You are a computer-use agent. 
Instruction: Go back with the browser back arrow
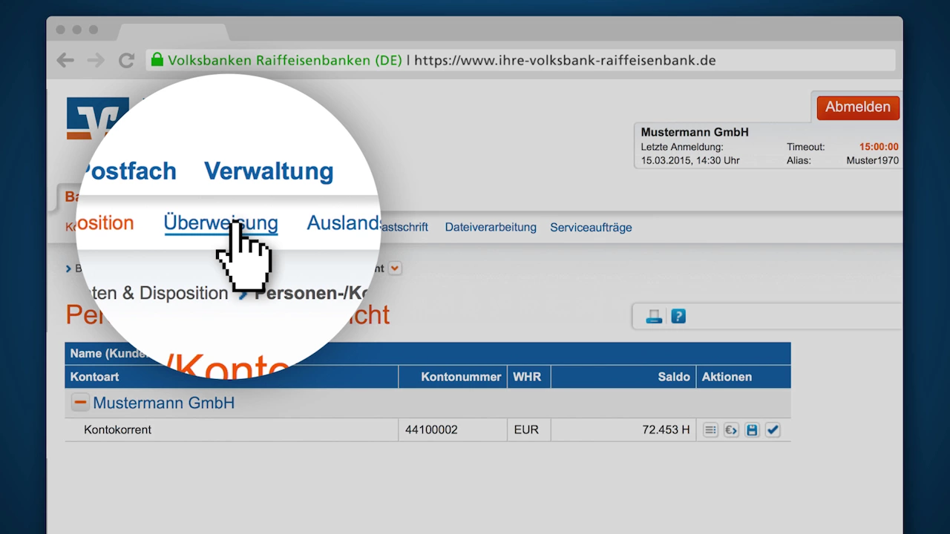tap(65, 60)
